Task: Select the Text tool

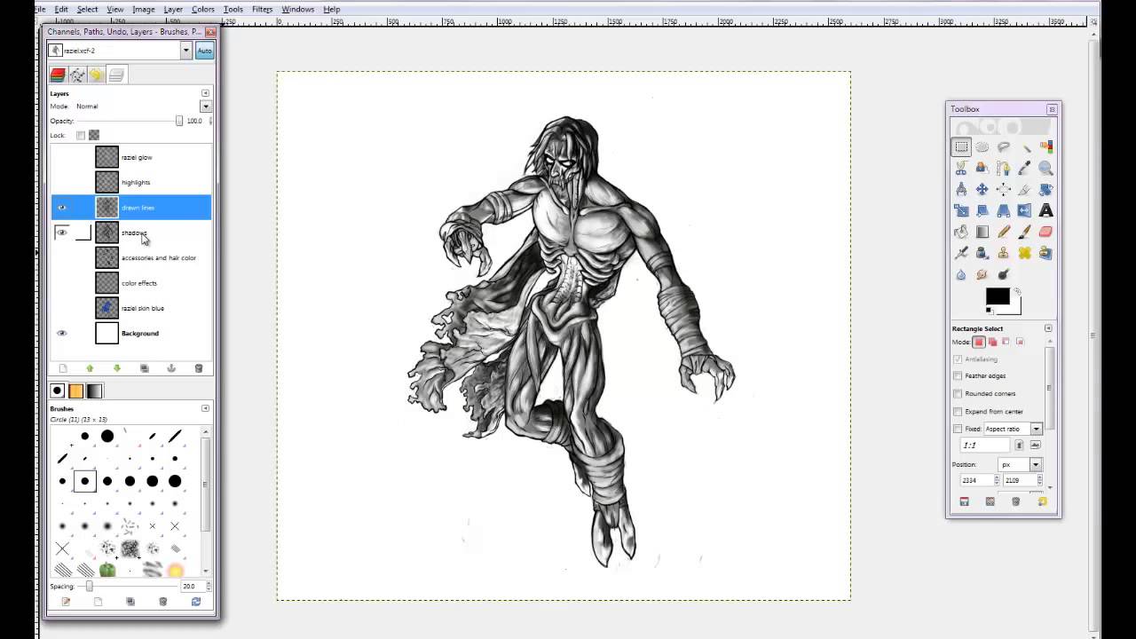Action: (x=1045, y=210)
